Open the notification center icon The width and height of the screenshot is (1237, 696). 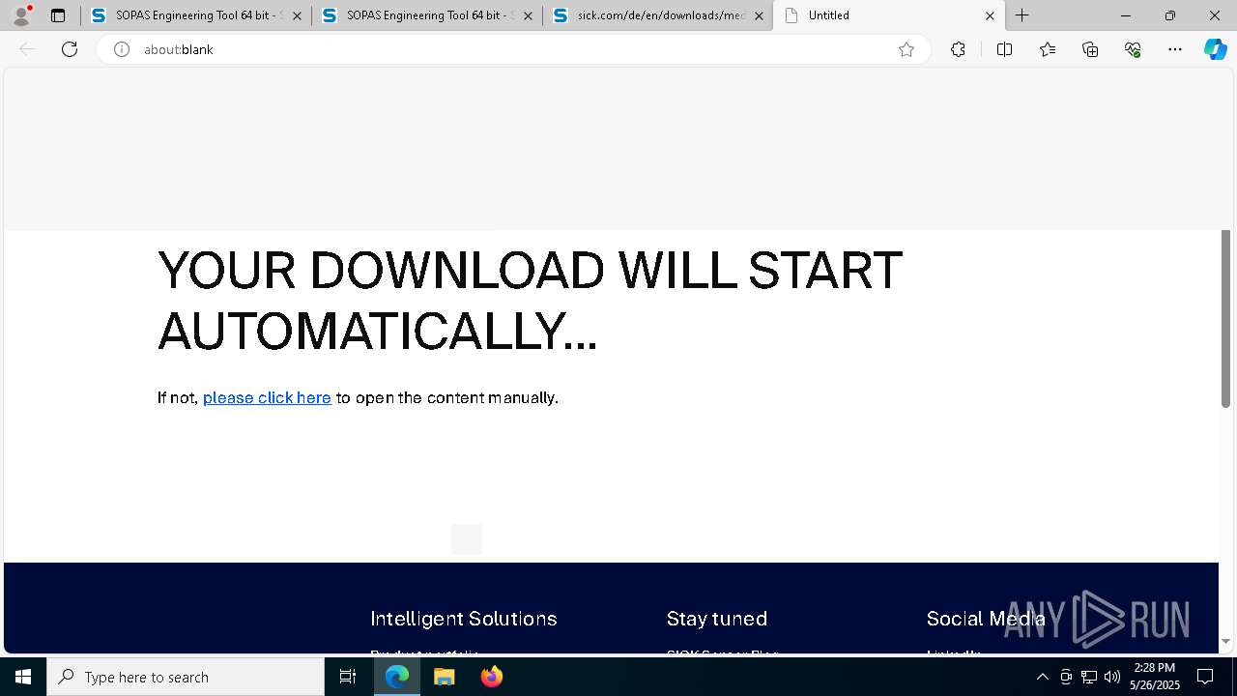click(1205, 677)
